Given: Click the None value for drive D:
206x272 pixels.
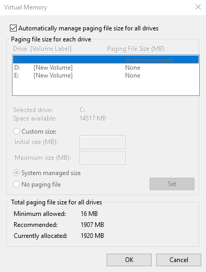Looking at the screenshot, I should click(x=133, y=68).
